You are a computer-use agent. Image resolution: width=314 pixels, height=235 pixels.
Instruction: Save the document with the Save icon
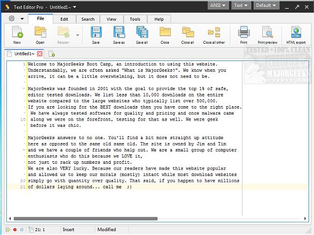pyautogui.click(x=96, y=35)
